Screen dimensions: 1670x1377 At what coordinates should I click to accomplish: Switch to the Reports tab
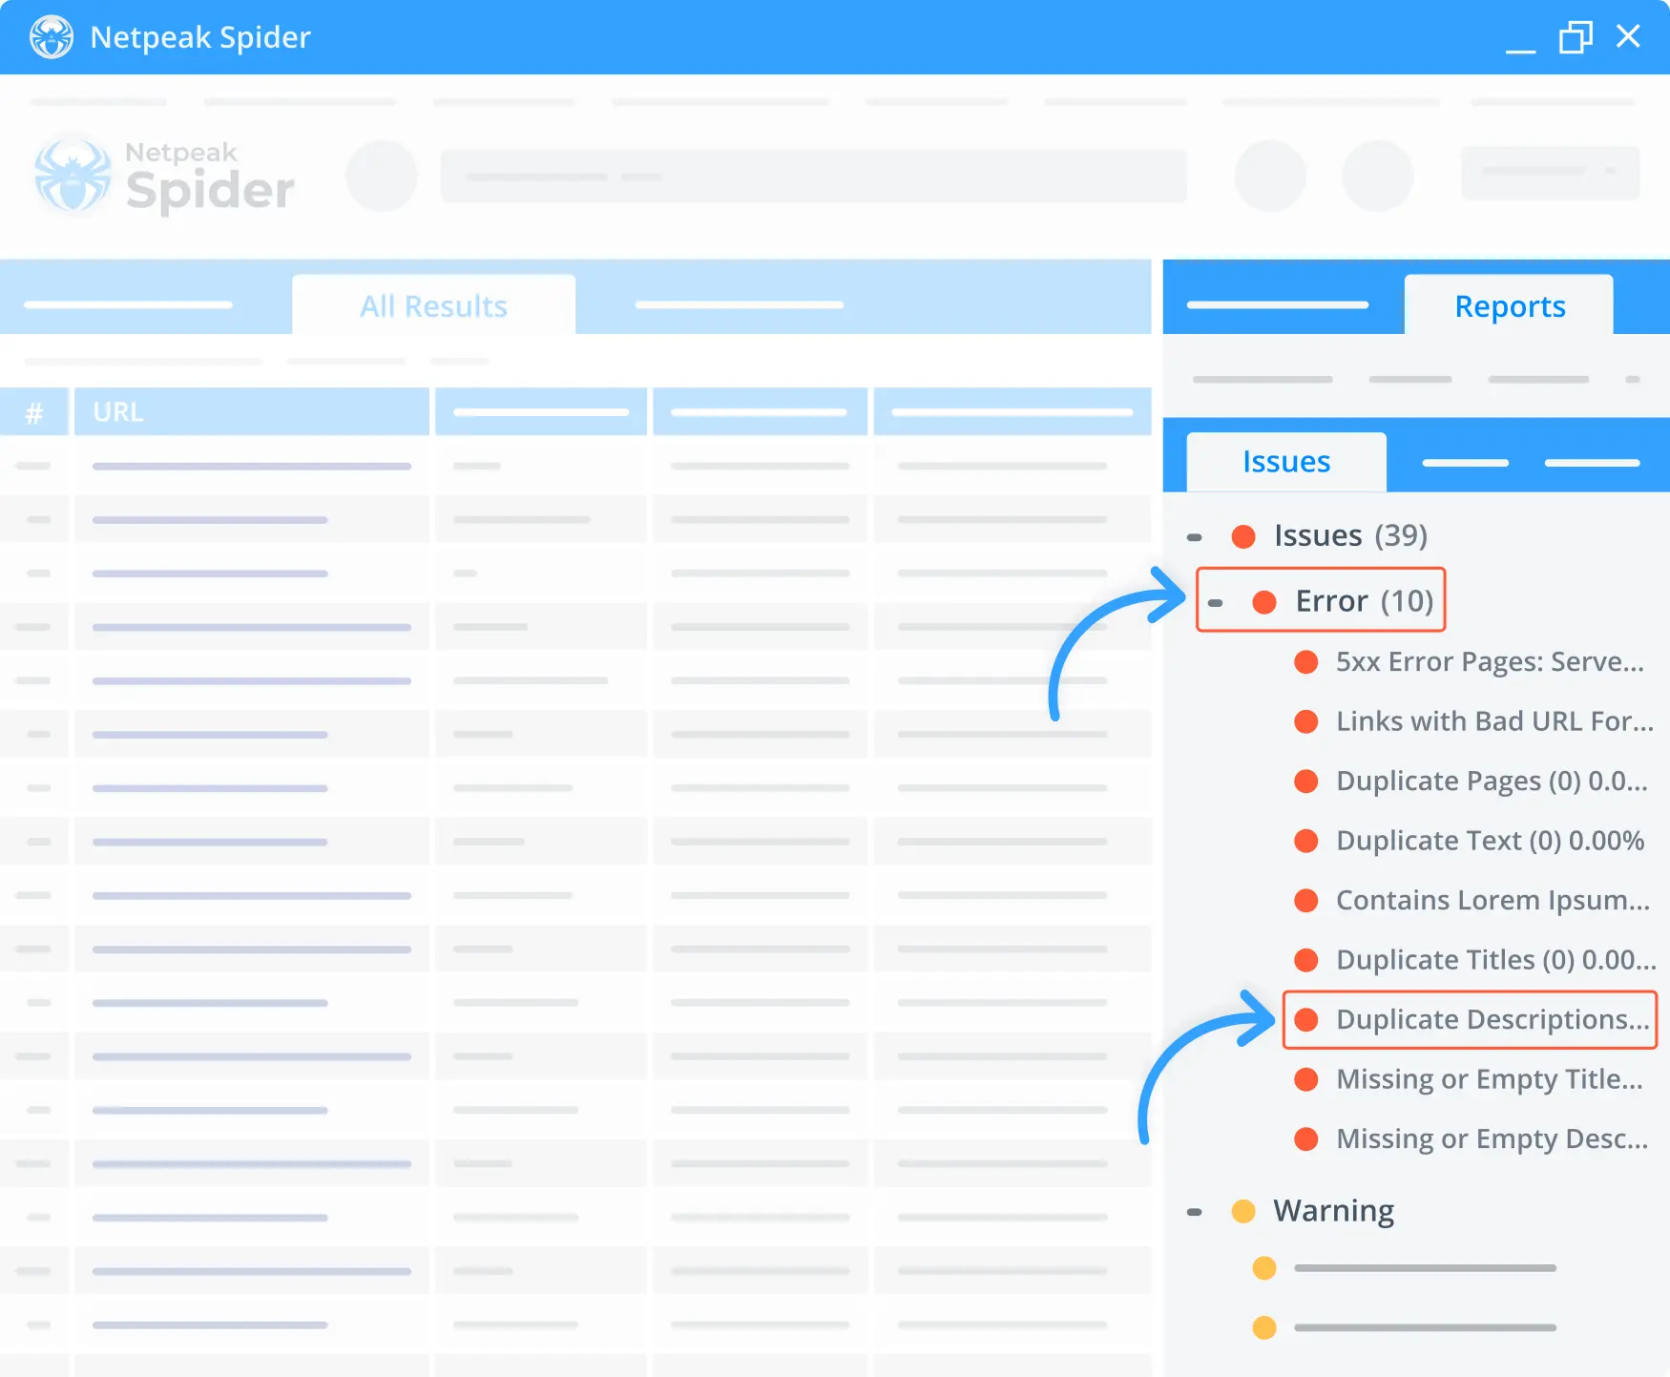point(1509,305)
